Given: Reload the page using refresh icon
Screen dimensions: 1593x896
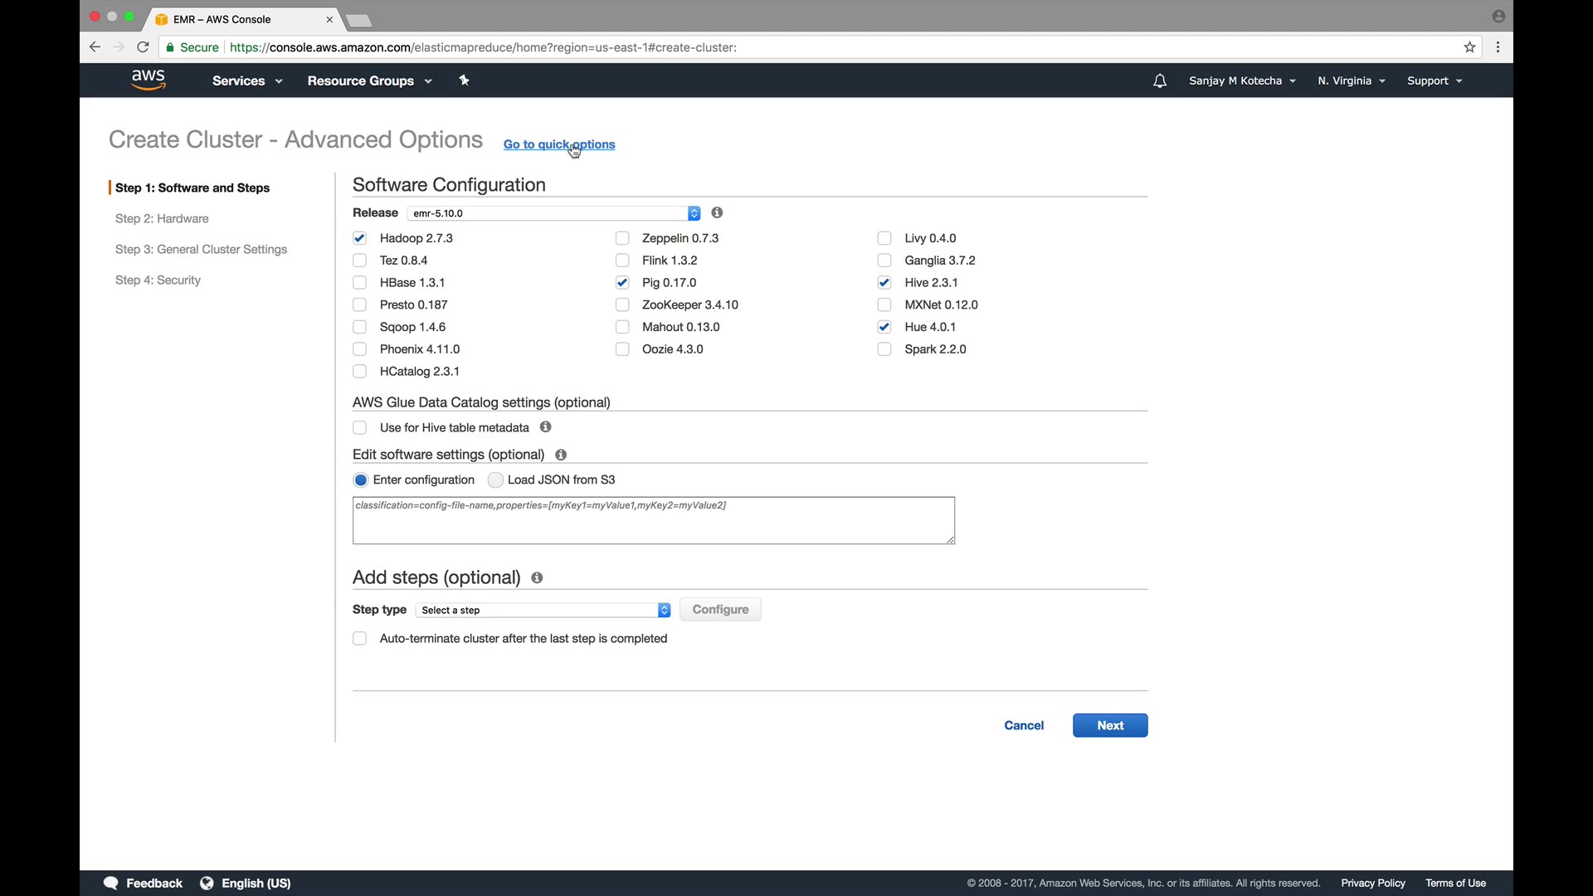Looking at the screenshot, I should (143, 47).
